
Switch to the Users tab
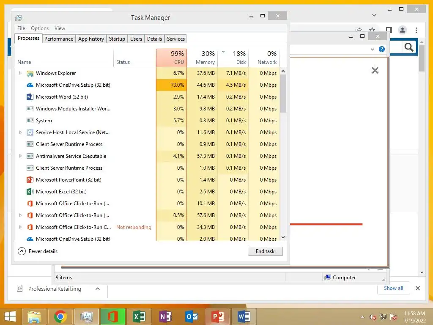136,39
